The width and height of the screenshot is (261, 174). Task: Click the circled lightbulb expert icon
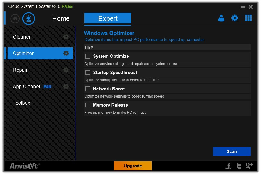(29, 18)
